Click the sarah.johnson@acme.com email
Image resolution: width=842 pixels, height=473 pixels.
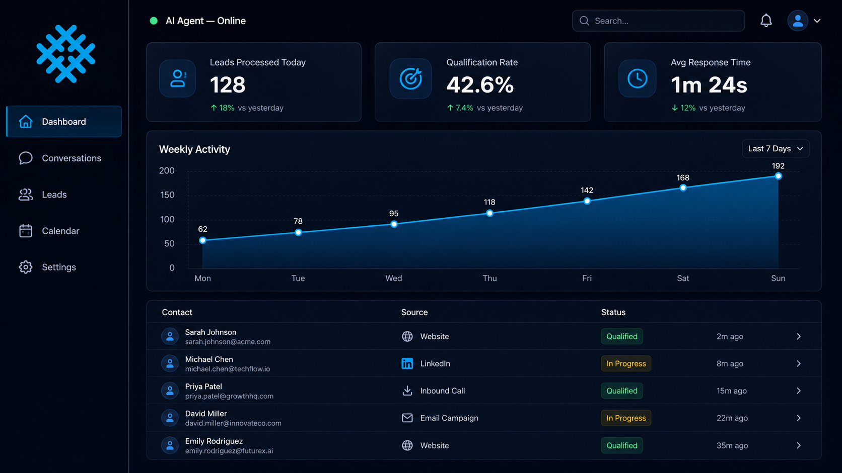[x=228, y=342]
